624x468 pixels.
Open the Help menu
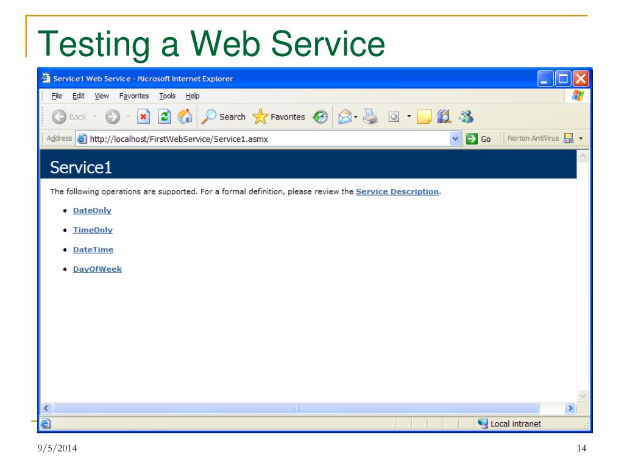coord(193,96)
